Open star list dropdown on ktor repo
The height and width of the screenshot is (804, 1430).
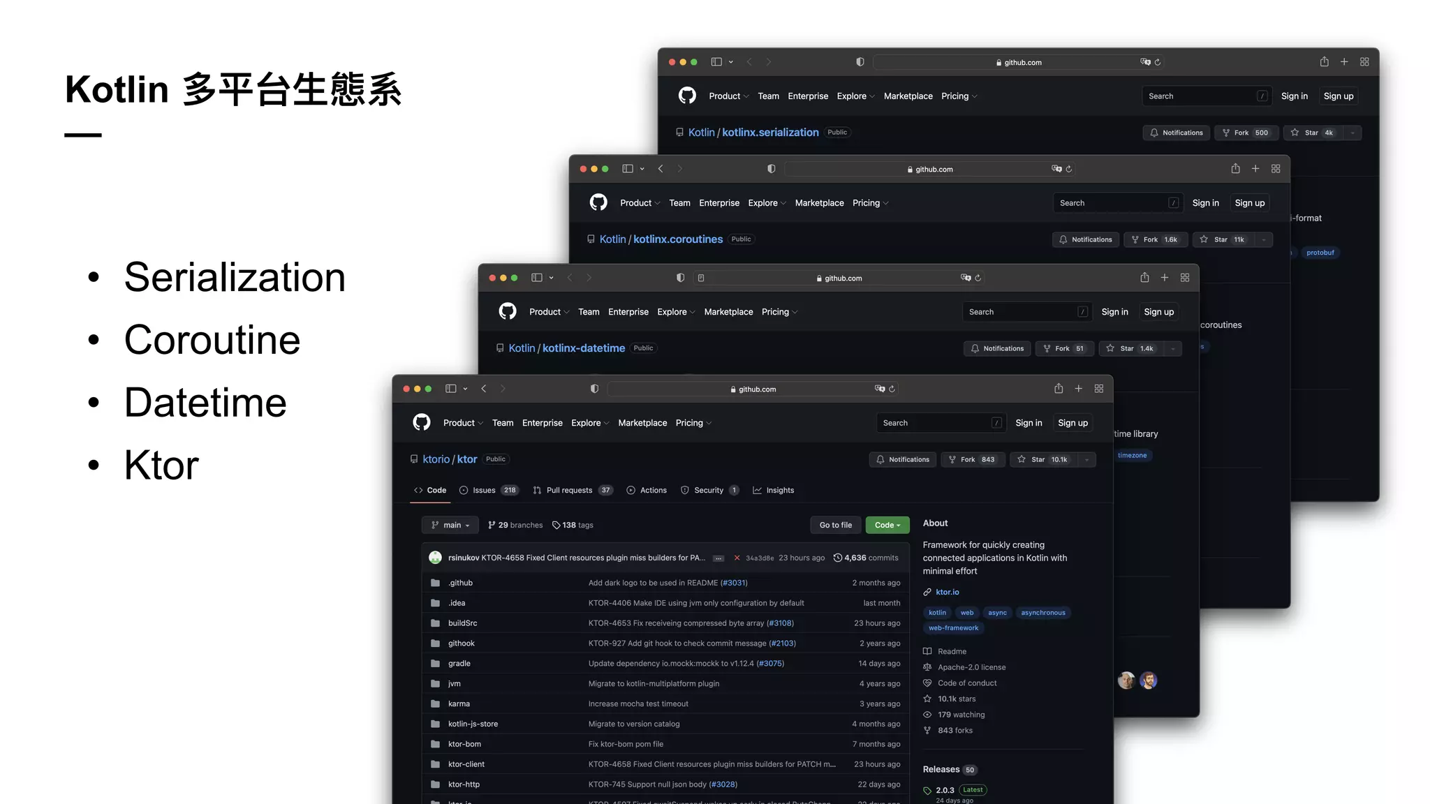click(1086, 459)
